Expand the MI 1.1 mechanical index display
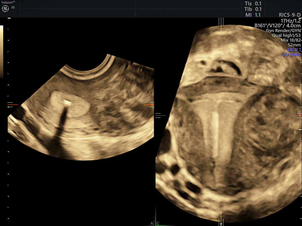 click(x=253, y=15)
